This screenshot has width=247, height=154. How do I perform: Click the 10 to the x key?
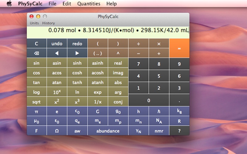[x=57, y=92]
